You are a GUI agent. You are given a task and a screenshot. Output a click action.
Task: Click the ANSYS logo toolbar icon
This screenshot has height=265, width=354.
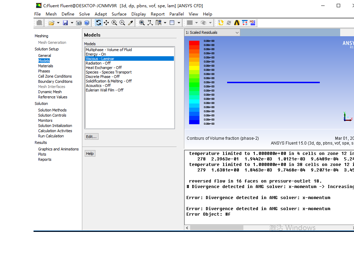click(x=237, y=23)
